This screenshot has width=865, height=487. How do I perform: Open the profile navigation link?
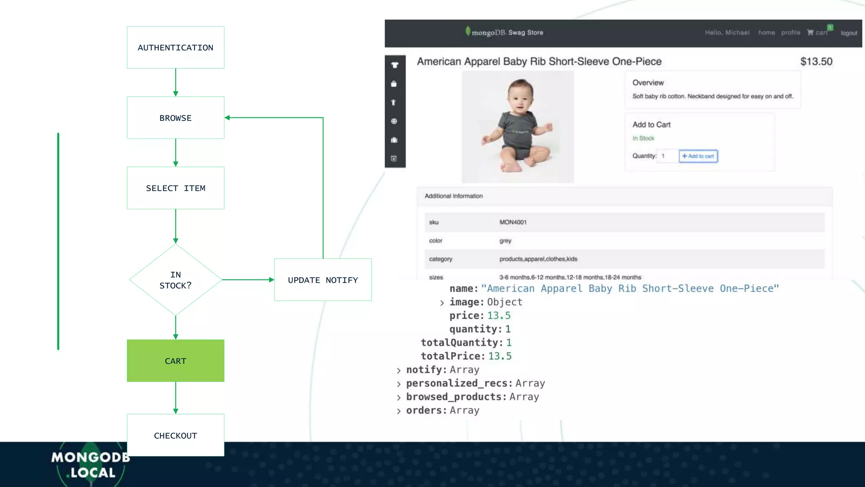pos(790,33)
